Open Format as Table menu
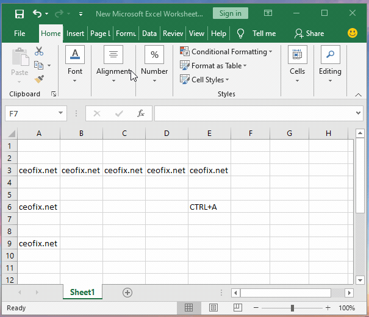 213,66
